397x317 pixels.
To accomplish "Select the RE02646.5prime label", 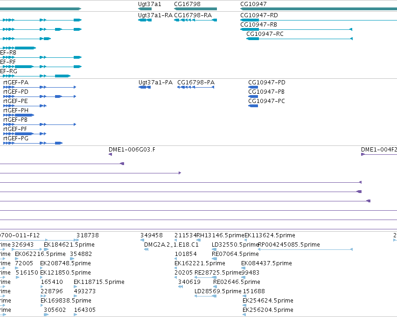I will click(237, 282).
